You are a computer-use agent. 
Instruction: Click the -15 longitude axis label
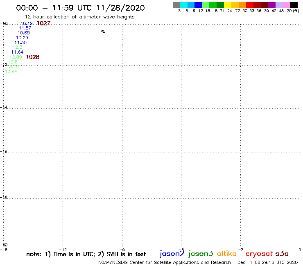(x=4, y=250)
